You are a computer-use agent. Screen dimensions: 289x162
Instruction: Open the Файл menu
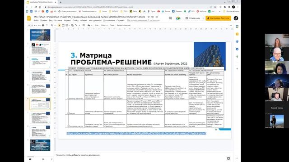[x=36, y=20]
